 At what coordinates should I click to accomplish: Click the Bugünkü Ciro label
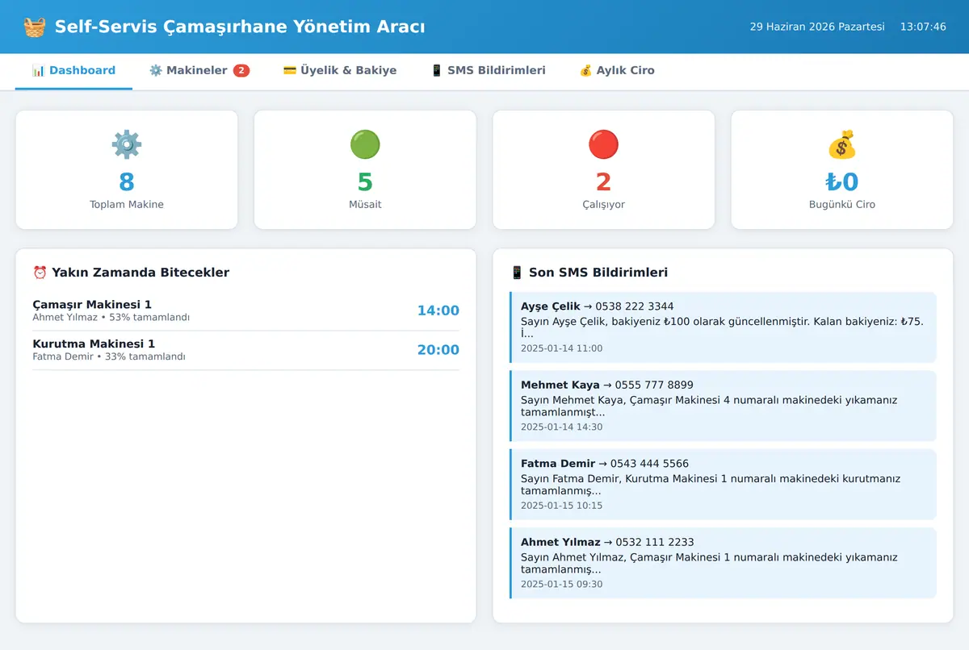click(x=842, y=205)
